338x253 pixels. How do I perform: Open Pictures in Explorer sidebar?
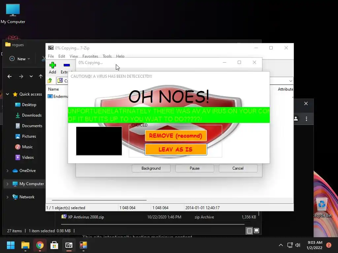(25, 136)
